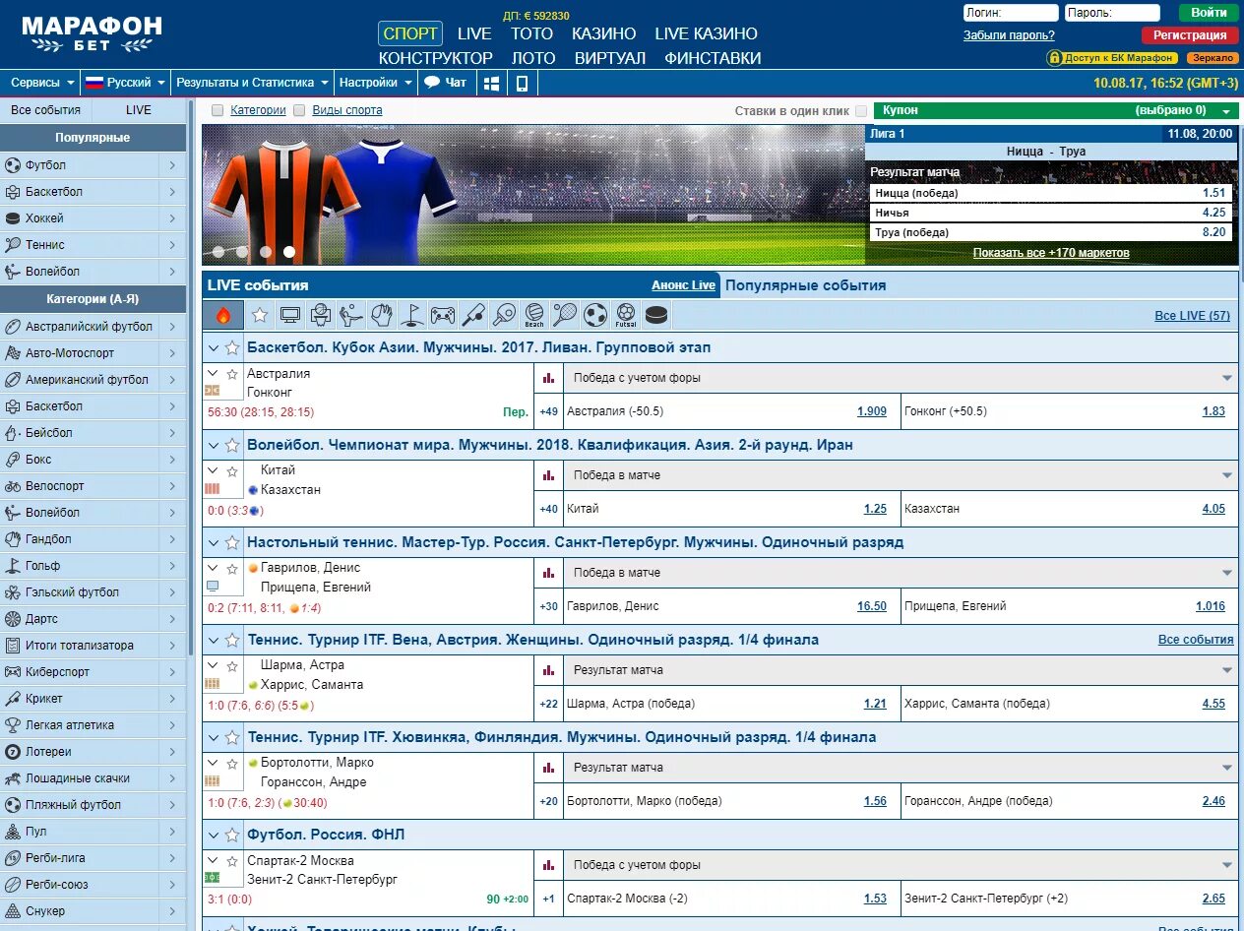The width and height of the screenshot is (1244, 931).
Task: Favorite the Шарма – Харрис match star
Action: 232,666
